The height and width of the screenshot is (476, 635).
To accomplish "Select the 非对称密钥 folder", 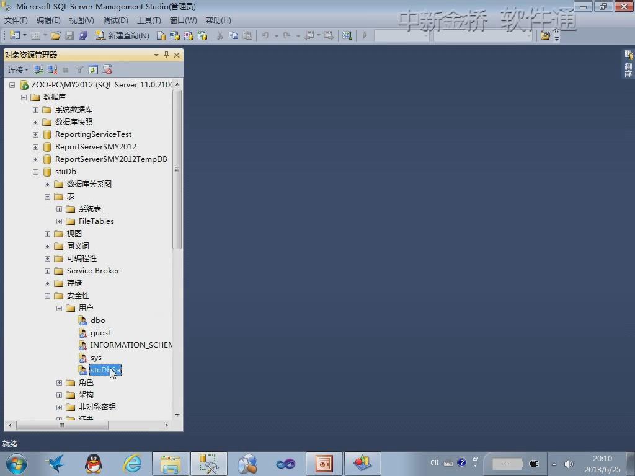I will (97, 407).
